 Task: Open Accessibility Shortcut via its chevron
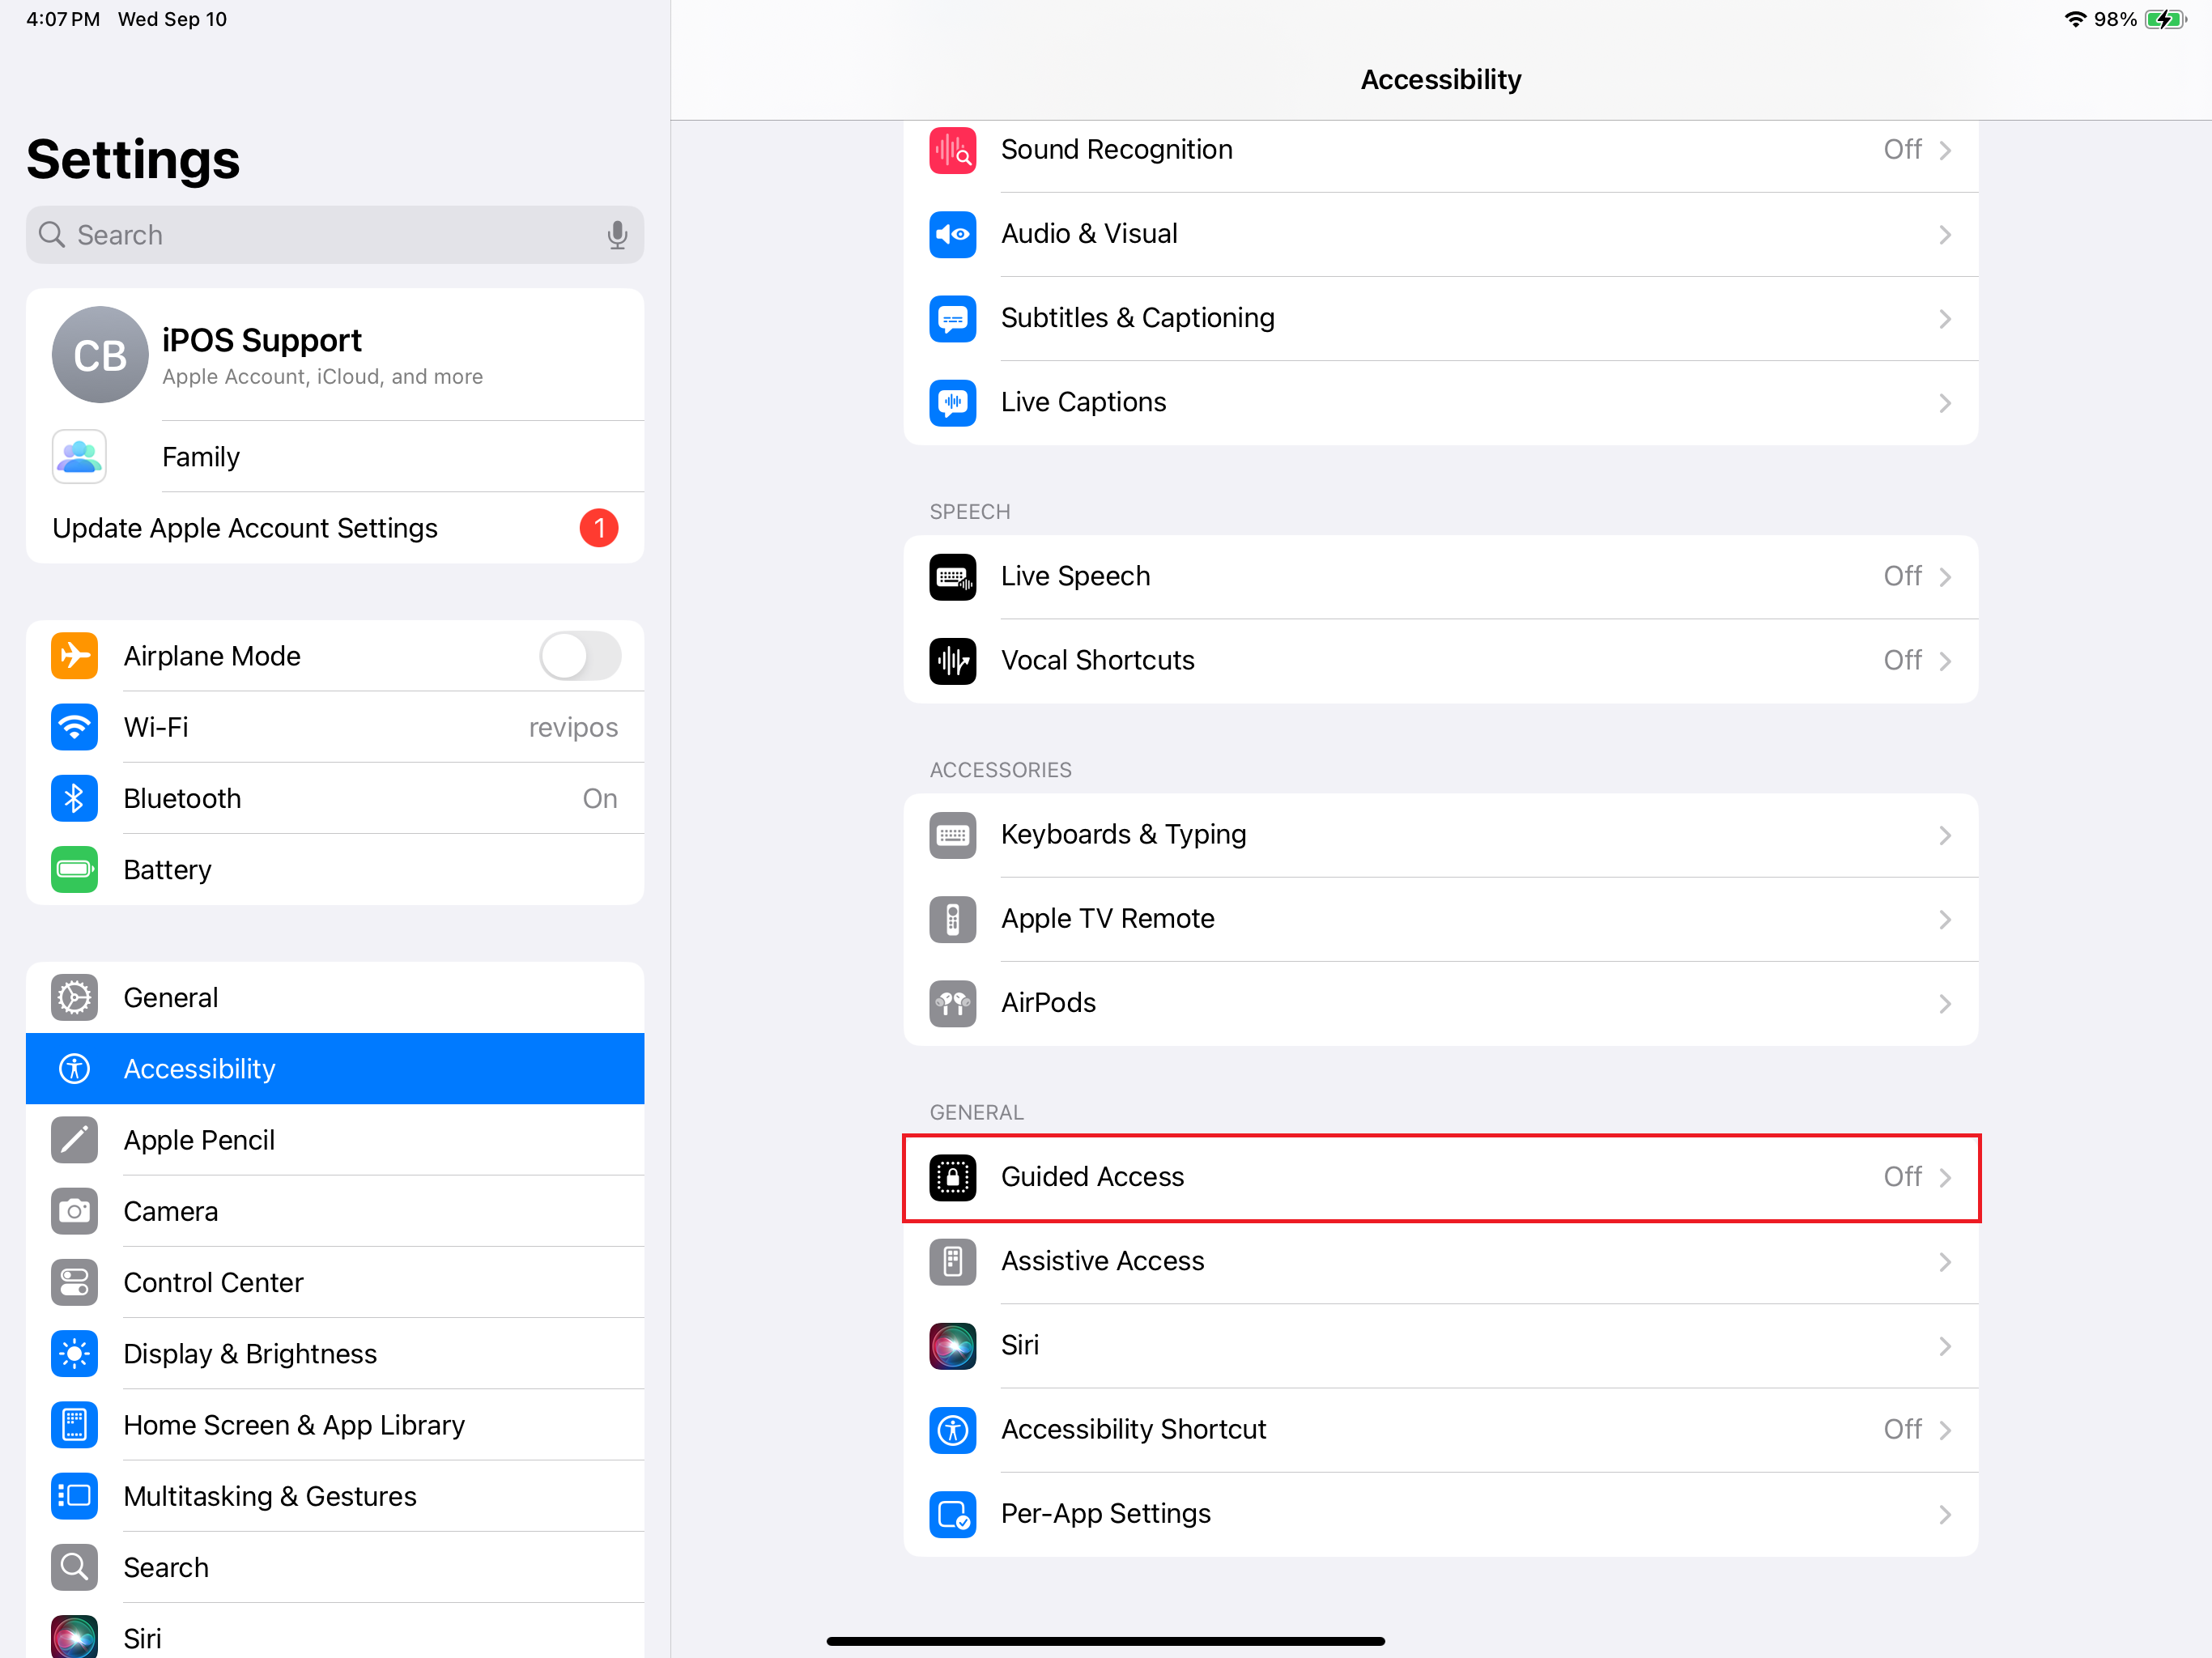[1945, 1430]
